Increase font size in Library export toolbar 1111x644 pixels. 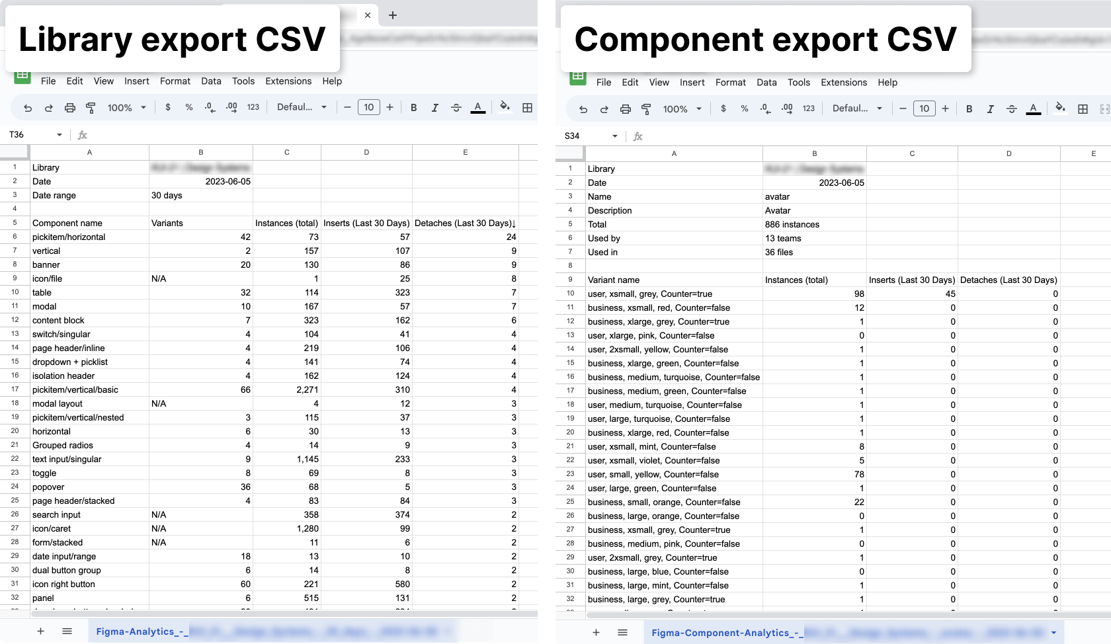point(390,107)
